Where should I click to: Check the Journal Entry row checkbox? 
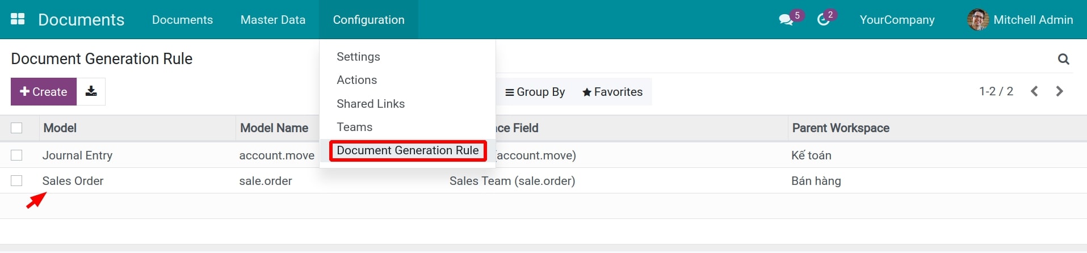(x=16, y=155)
